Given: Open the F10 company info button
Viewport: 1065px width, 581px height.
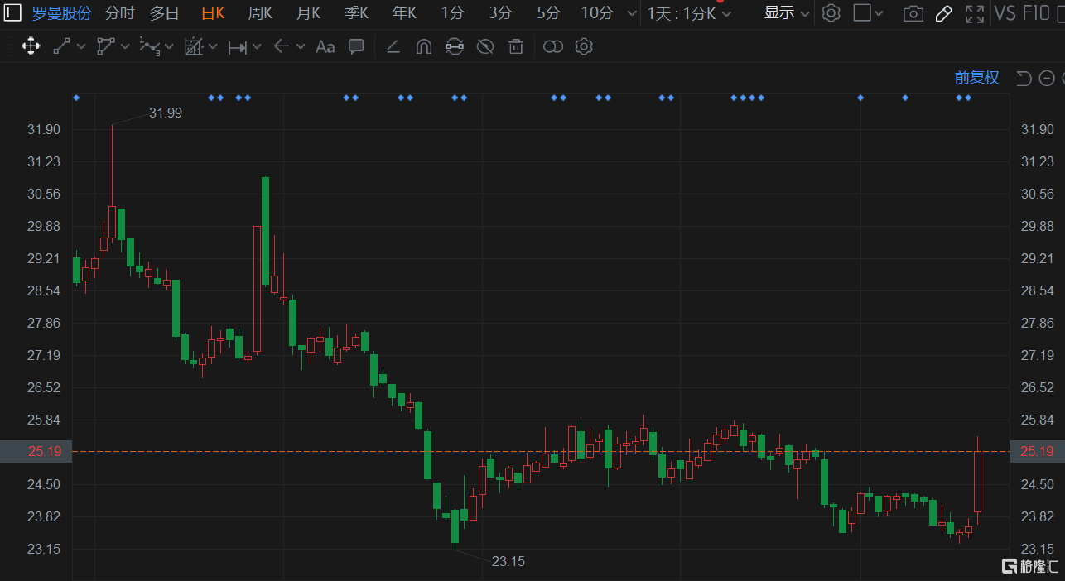Looking at the screenshot, I should [1036, 12].
